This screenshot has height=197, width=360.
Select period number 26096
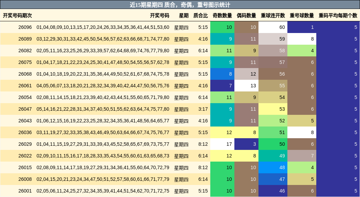[x=25, y=27]
